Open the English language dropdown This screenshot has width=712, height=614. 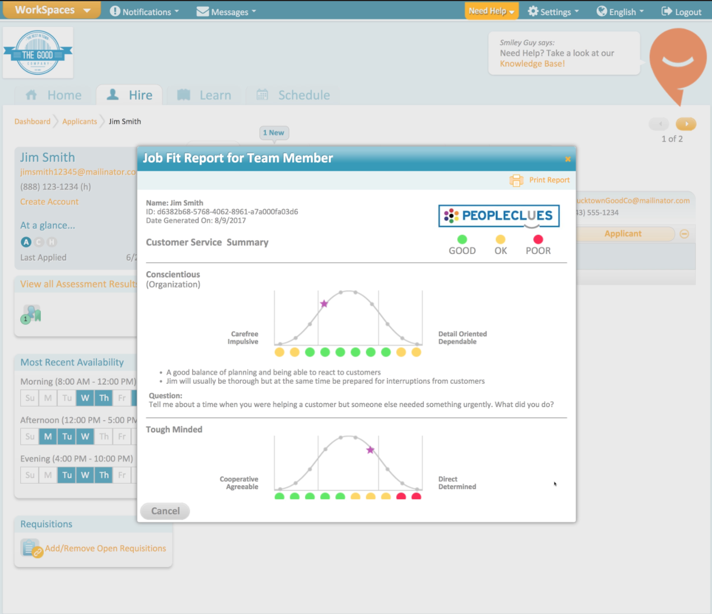click(620, 11)
